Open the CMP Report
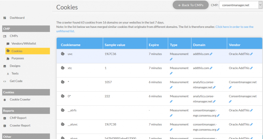The image size is (263, 139). point(18,118)
